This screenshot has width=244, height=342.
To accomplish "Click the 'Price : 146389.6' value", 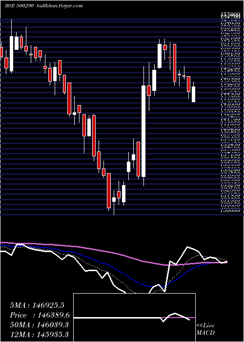I will (40, 315).
